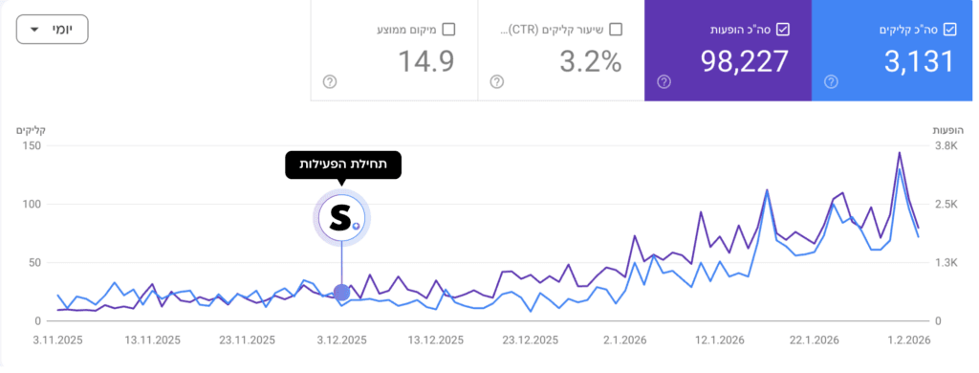Viewport: 979px width, 373px height.
Task: Click the הופעות axis title
Action: 947,130
